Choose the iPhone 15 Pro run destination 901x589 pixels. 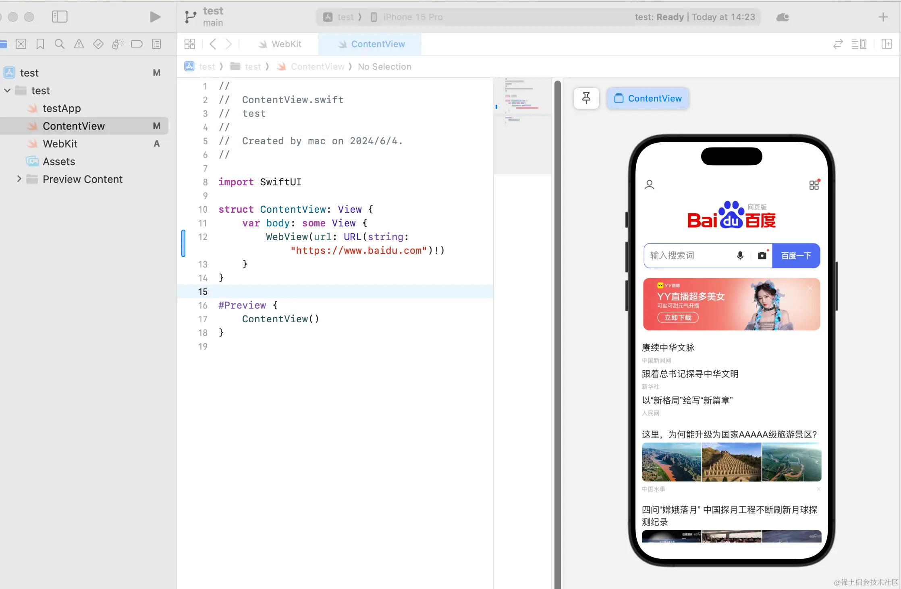click(406, 17)
